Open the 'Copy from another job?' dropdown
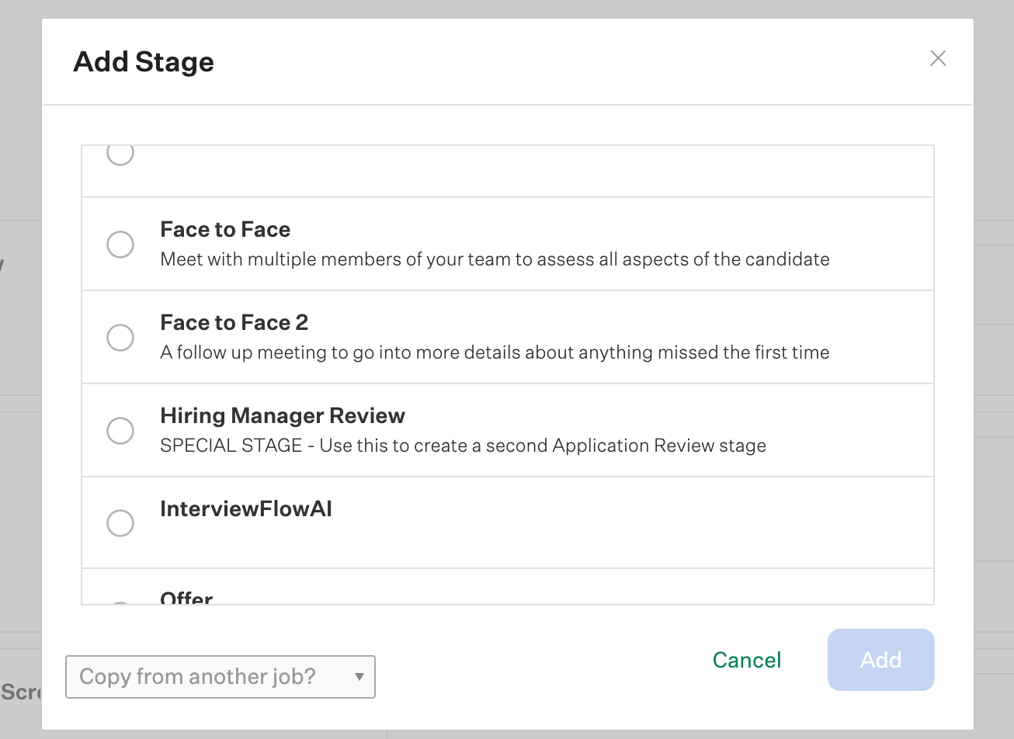This screenshot has width=1014, height=739. point(210,677)
